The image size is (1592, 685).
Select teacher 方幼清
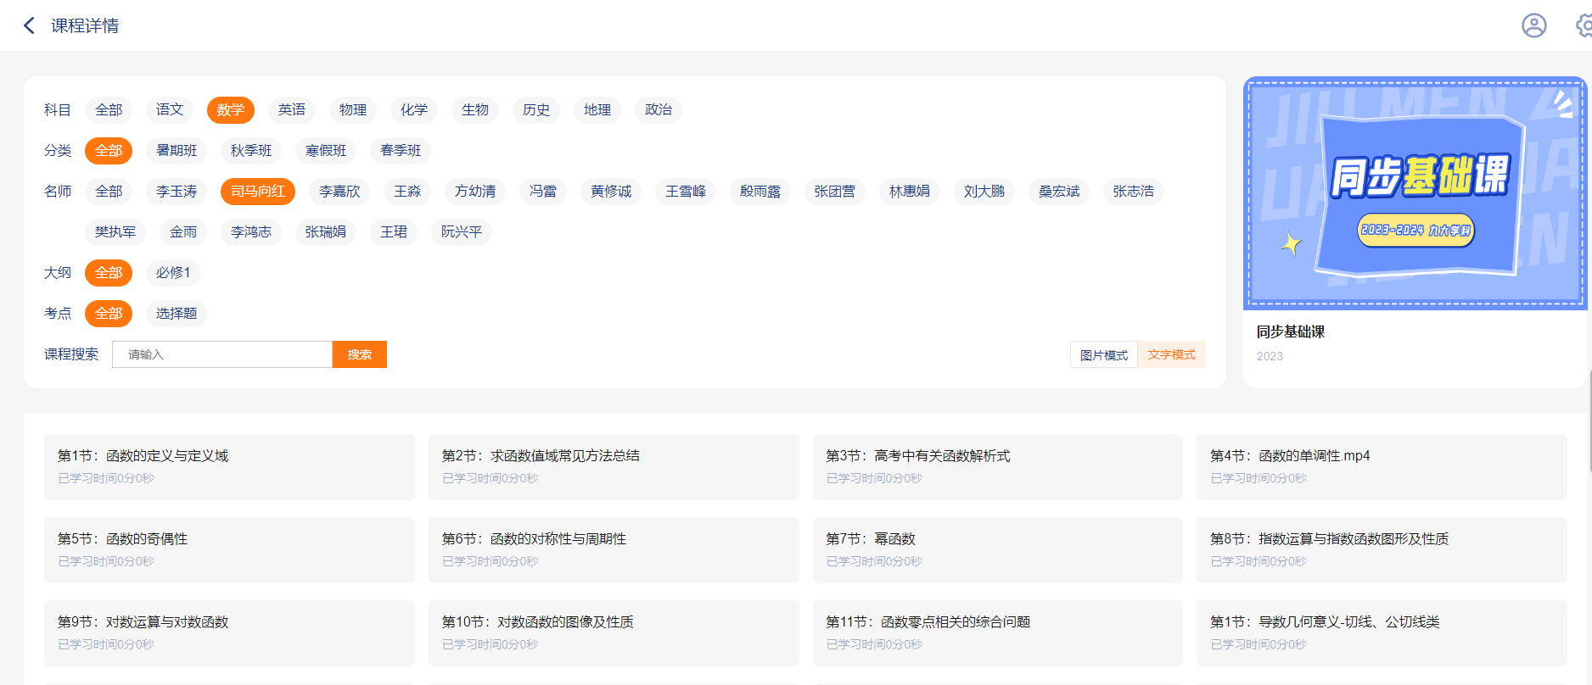475,191
